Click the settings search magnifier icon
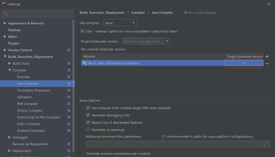 6,14
